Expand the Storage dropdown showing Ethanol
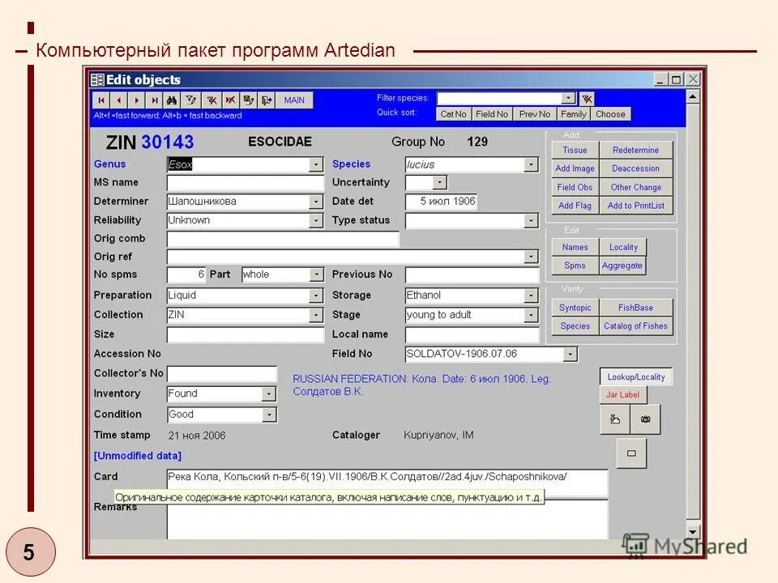Viewport: 778px width, 583px height. [x=531, y=296]
